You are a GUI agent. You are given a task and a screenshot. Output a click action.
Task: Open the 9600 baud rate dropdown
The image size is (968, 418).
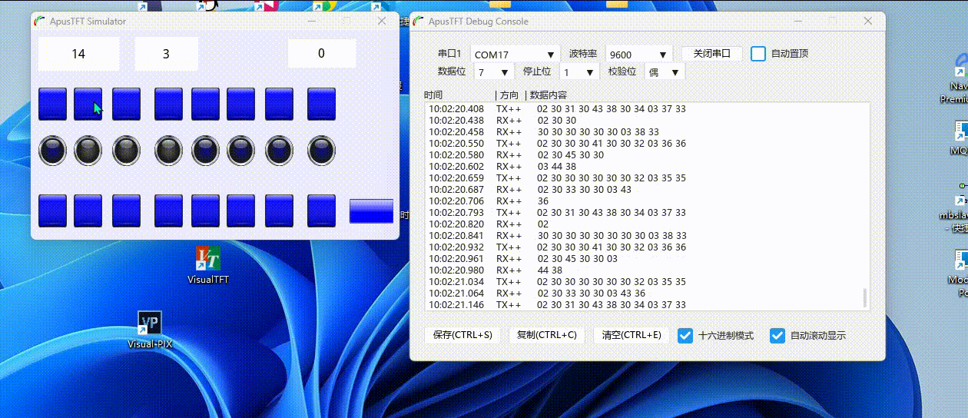639,55
